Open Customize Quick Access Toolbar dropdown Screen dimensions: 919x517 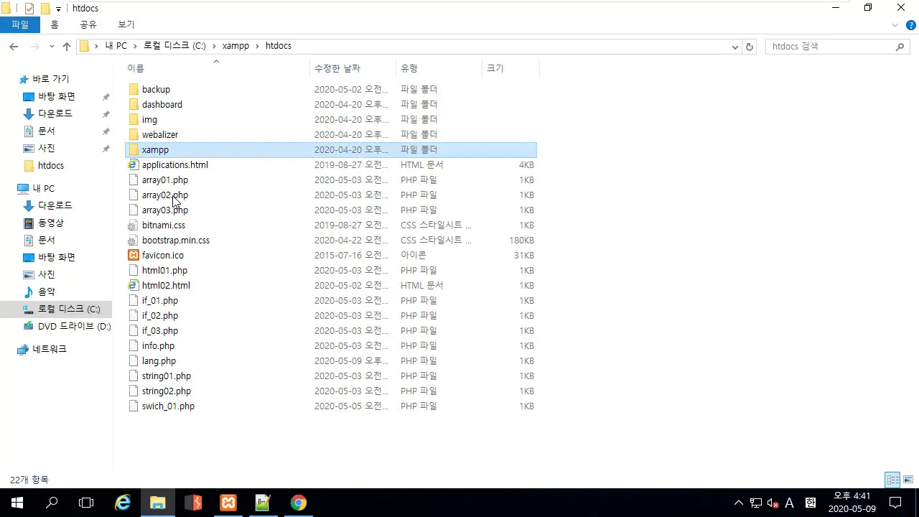(58, 9)
